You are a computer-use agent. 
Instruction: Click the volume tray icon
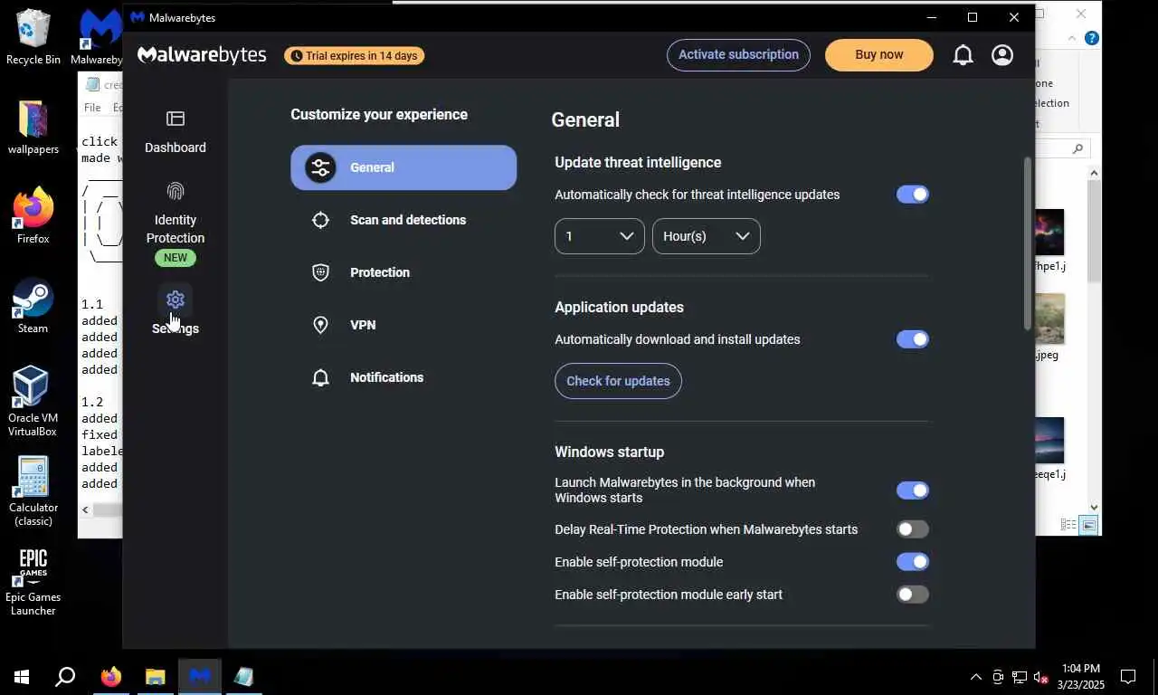pyautogui.click(x=1040, y=677)
